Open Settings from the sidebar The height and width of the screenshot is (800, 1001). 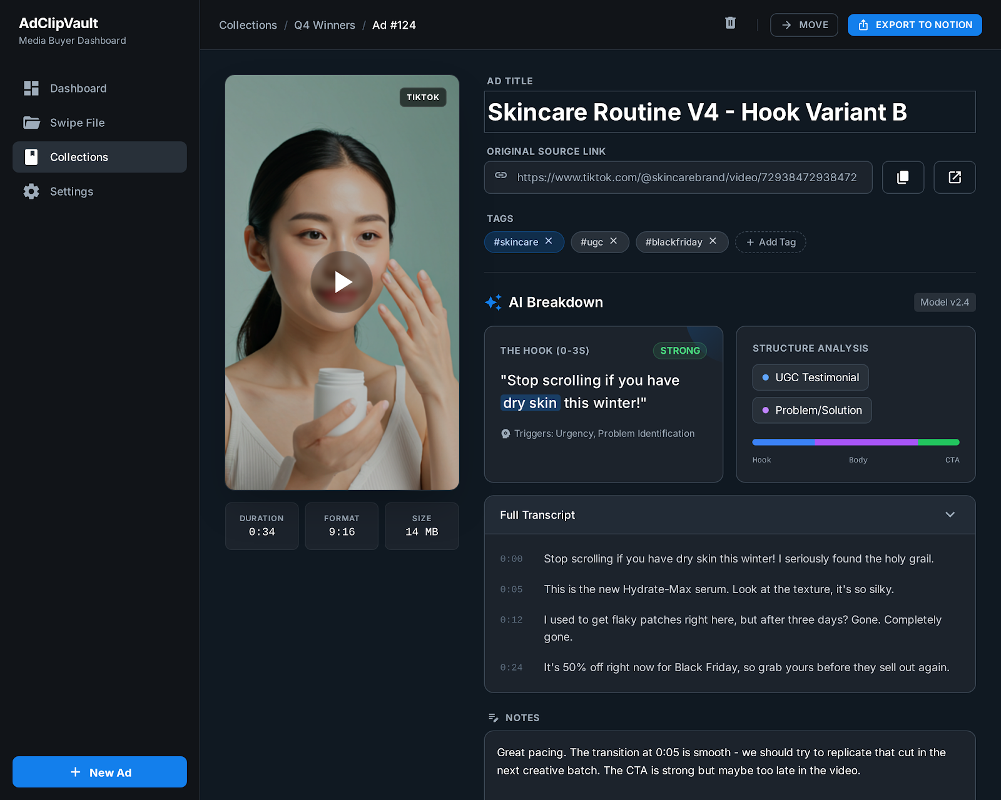[31, 191]
